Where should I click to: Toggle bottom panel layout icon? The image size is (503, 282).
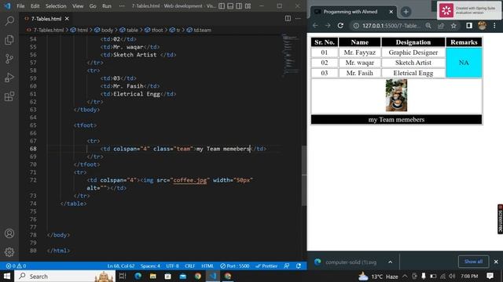[x=230, y=5]
